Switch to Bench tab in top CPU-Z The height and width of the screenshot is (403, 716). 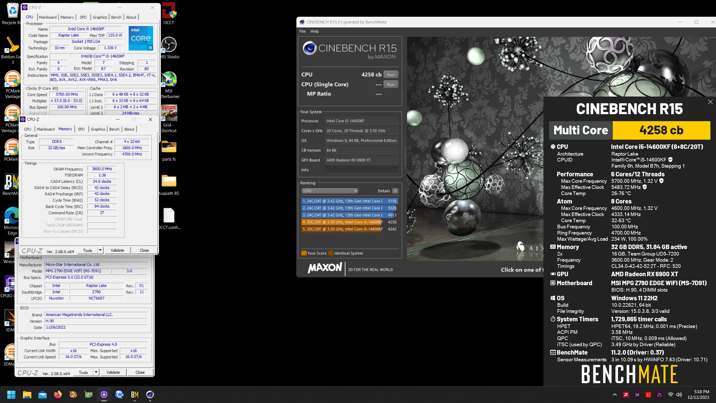point(116,17)
